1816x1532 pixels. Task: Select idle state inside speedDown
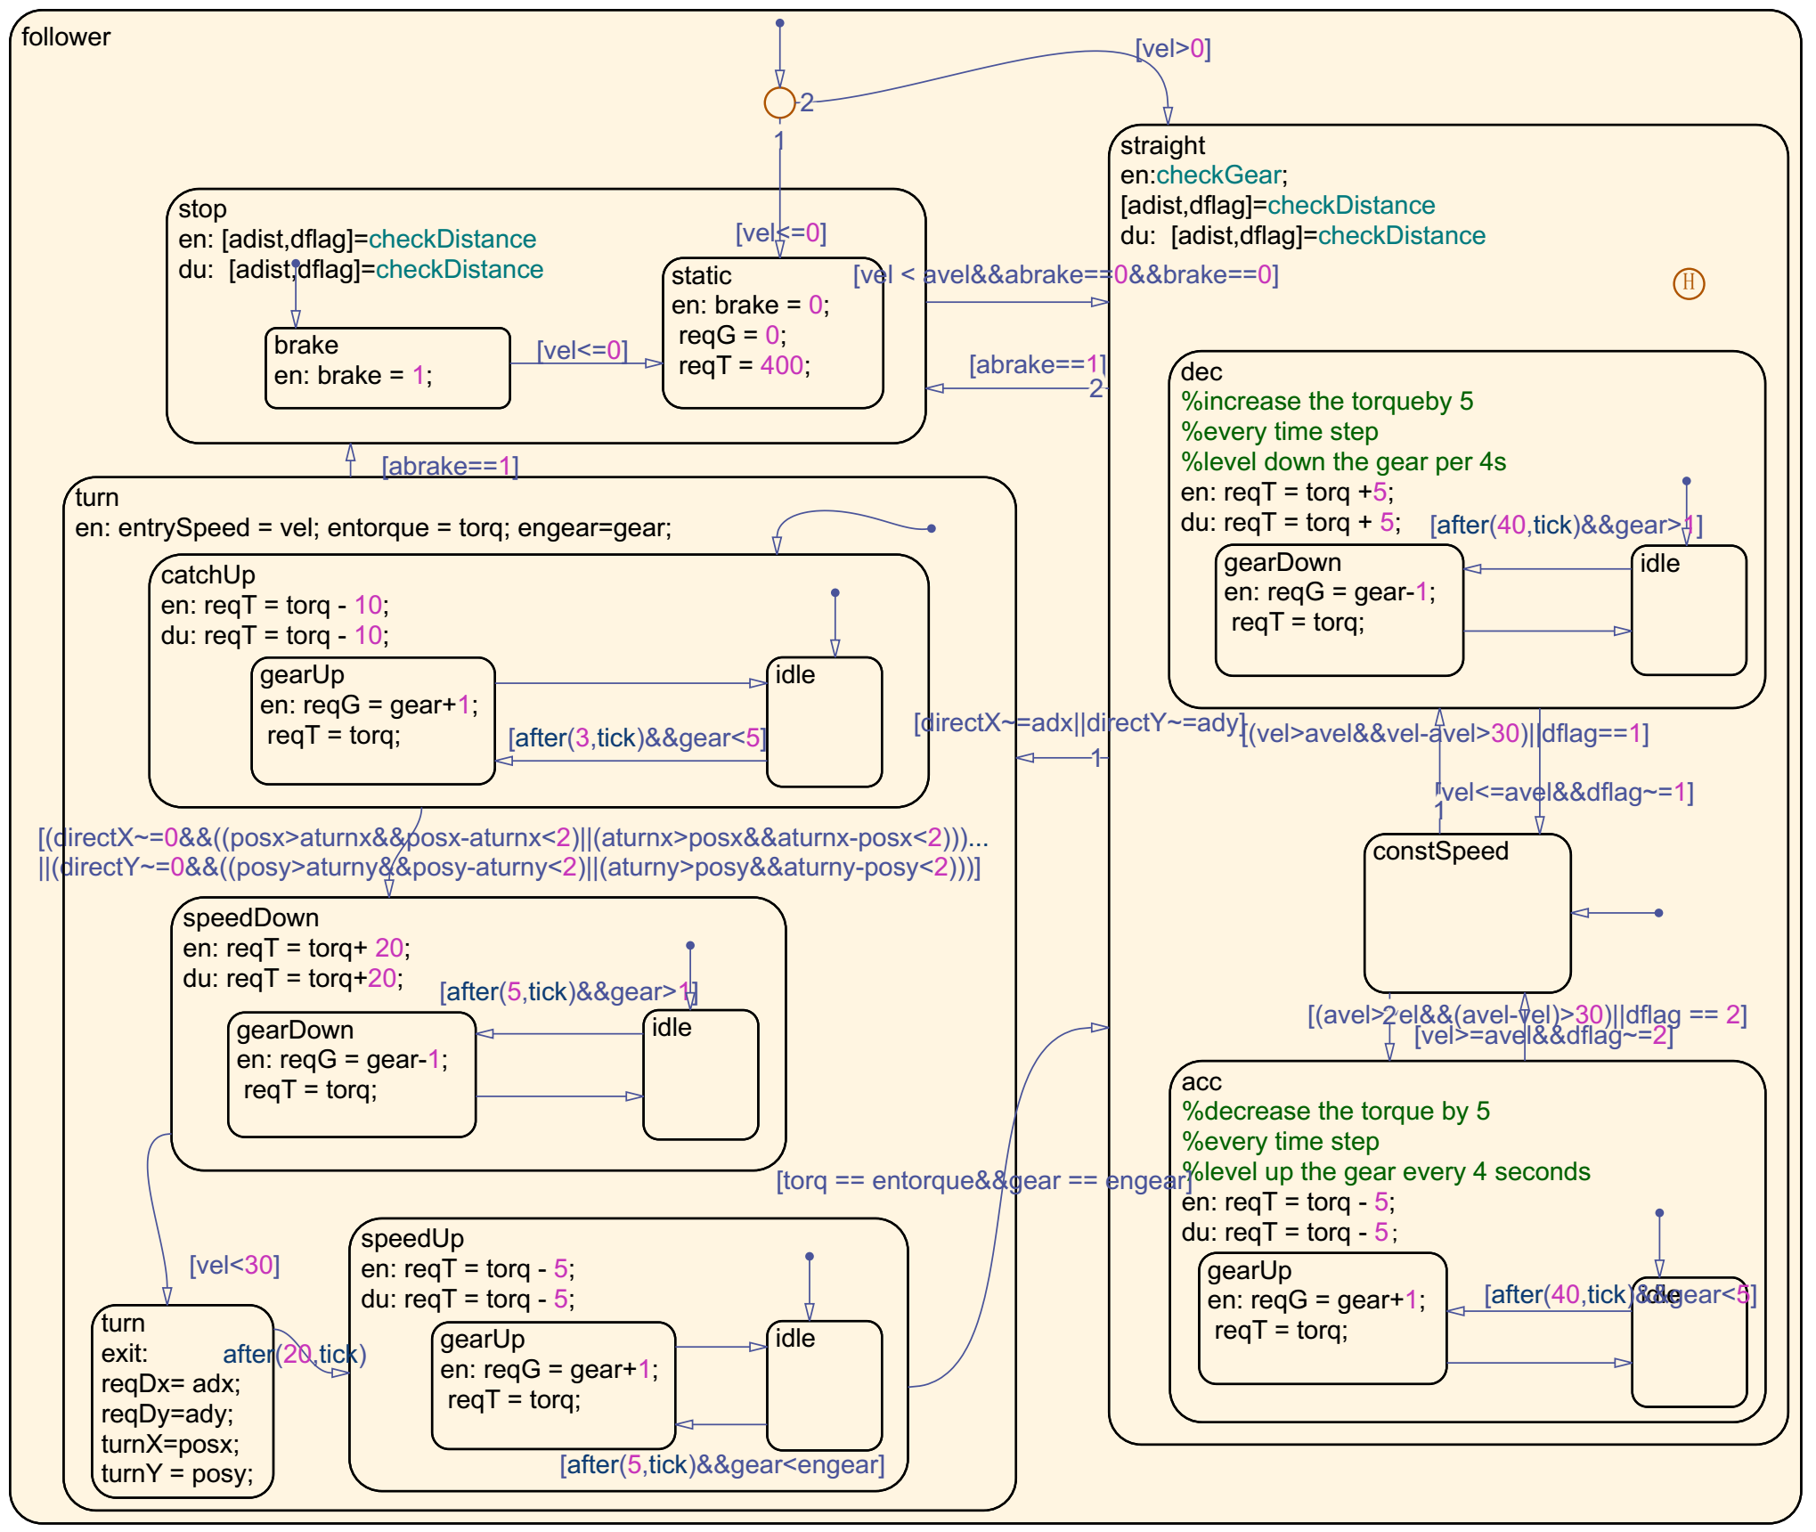click(700, 1074)
